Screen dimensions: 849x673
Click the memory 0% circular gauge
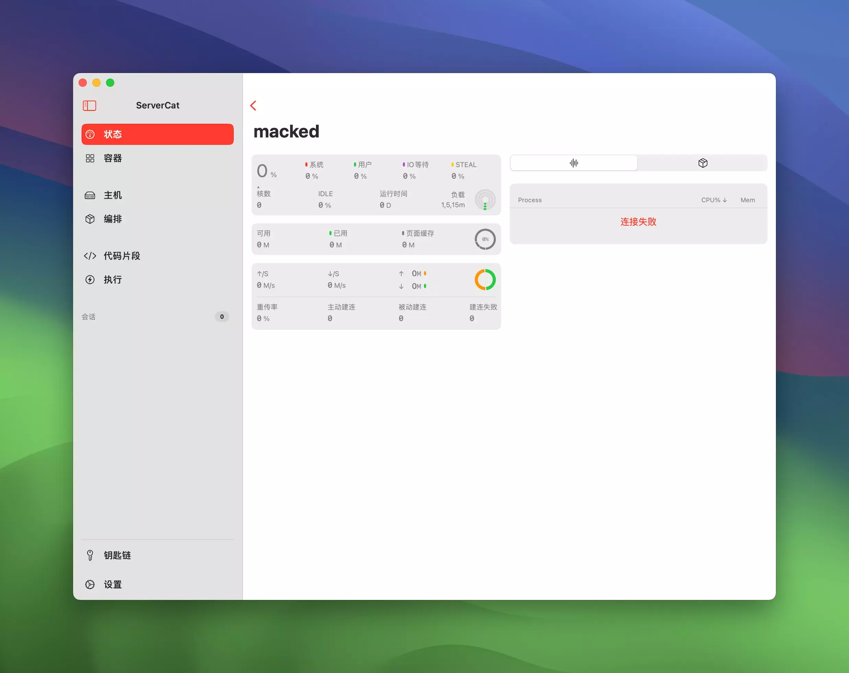pyautogui.click(x=485, y=239)
